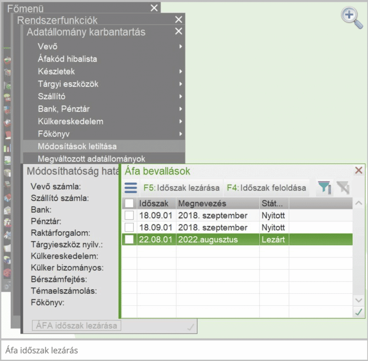
Task: Click the greyed-out clear filter icon
Action: [343, 187]
